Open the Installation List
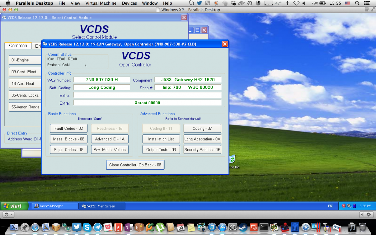 [161, 139]
